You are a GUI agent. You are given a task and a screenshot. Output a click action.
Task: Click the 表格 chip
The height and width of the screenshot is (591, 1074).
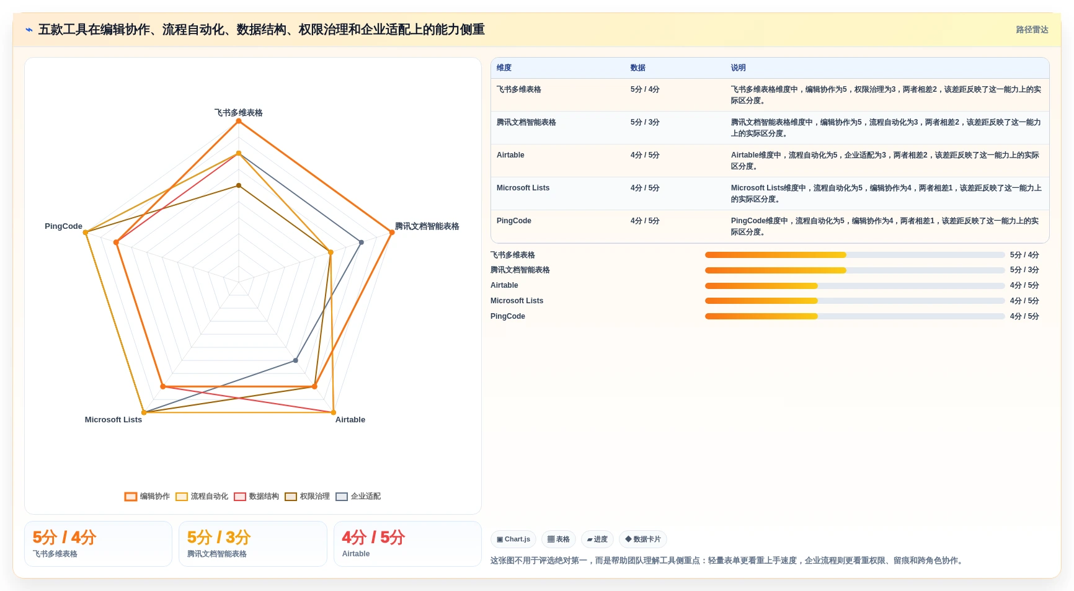559,539
